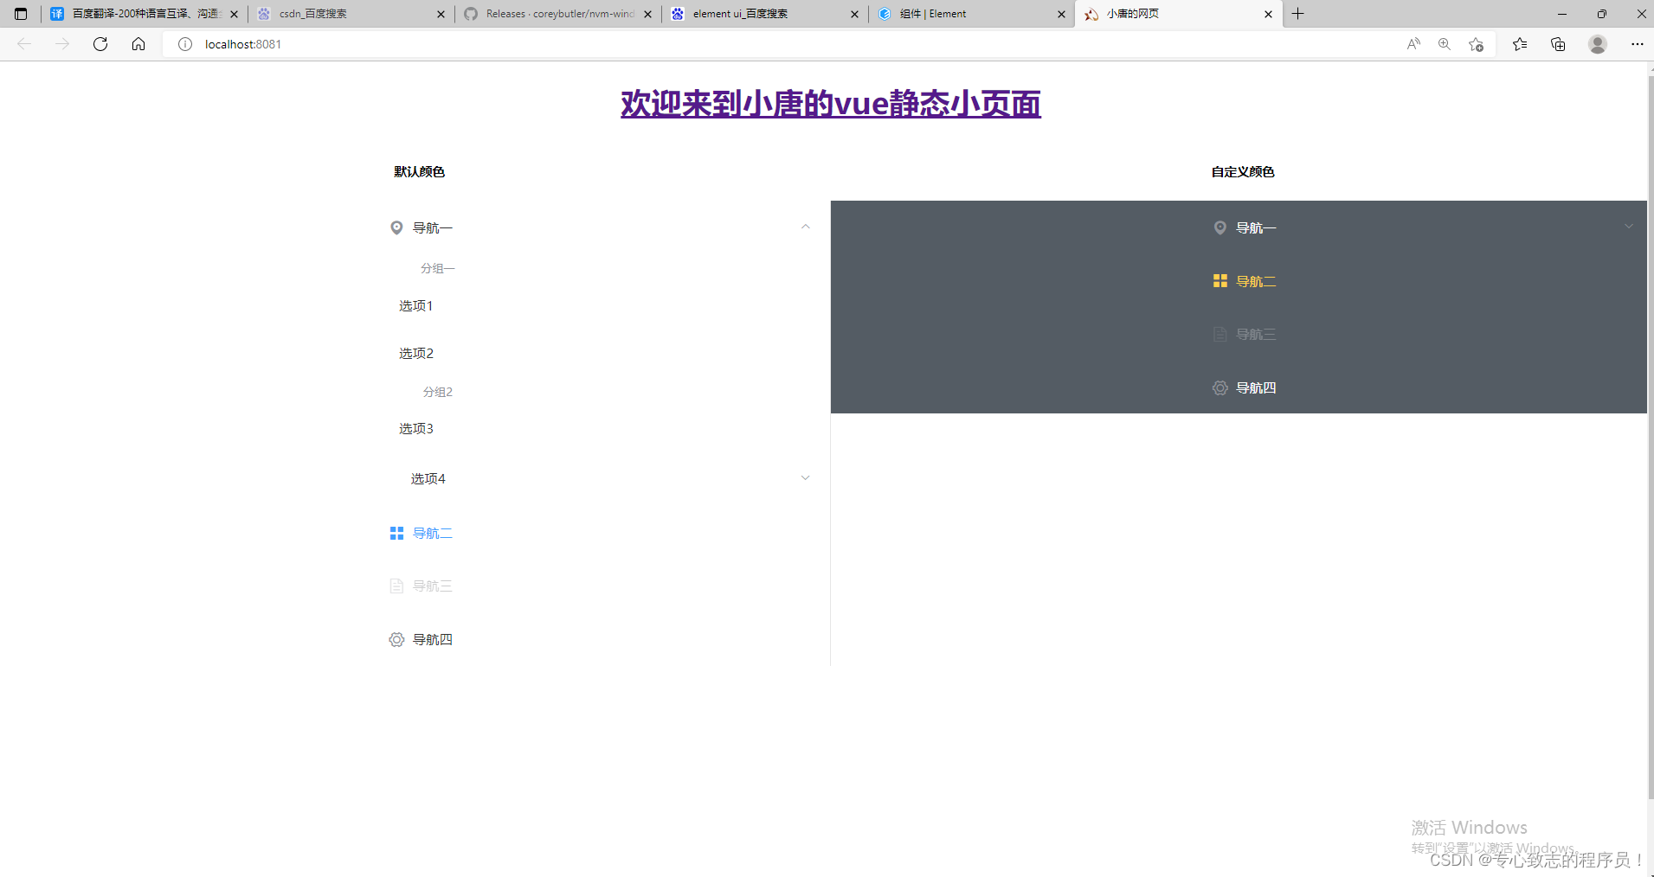The width and height of the screenshot is (1654, 877).
Task: Open the read aloud icon in address bar
Action: [1413, 44]
